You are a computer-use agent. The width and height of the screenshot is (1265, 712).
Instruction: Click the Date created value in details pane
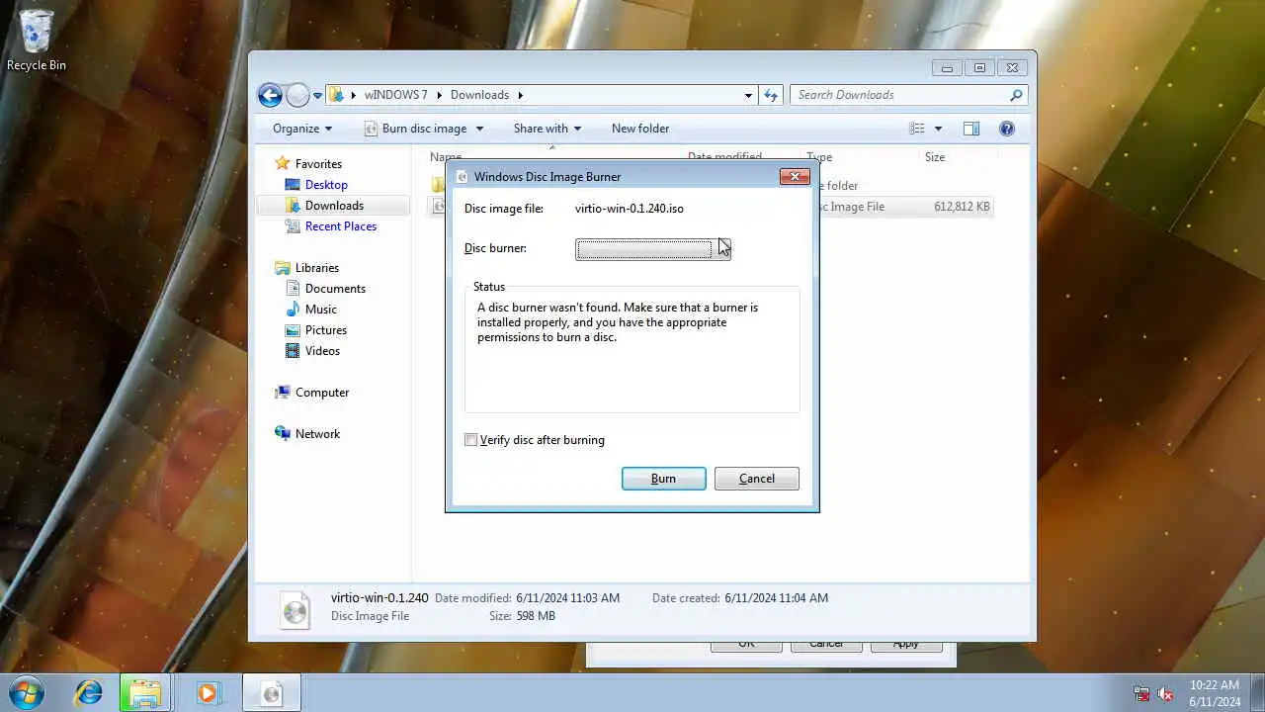[x=776, y=598]
